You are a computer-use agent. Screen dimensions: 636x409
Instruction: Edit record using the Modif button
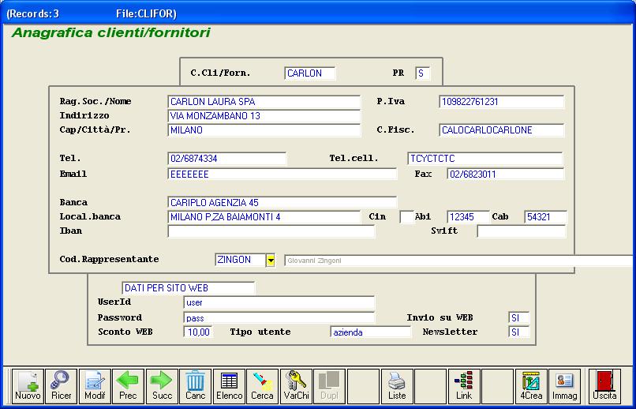95,386
